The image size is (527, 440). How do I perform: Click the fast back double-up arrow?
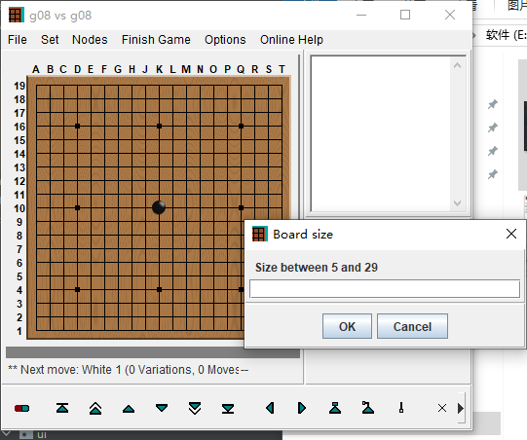point(95,408)
